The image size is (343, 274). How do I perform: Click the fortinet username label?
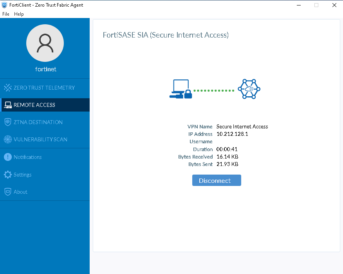click(46, 69)
